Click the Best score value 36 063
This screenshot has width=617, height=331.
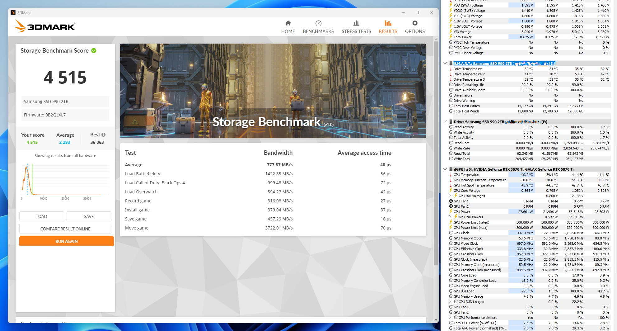point(97,142)
